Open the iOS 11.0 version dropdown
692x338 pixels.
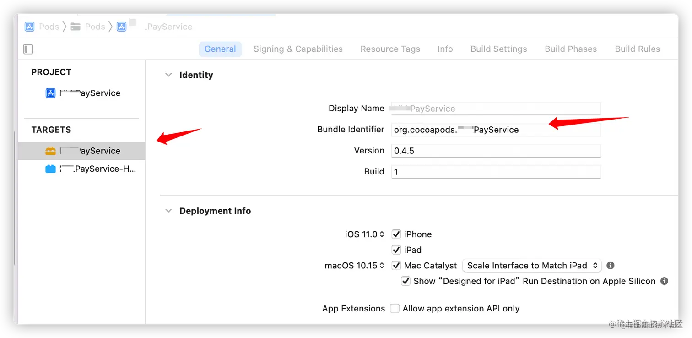[x=364, y=234]
